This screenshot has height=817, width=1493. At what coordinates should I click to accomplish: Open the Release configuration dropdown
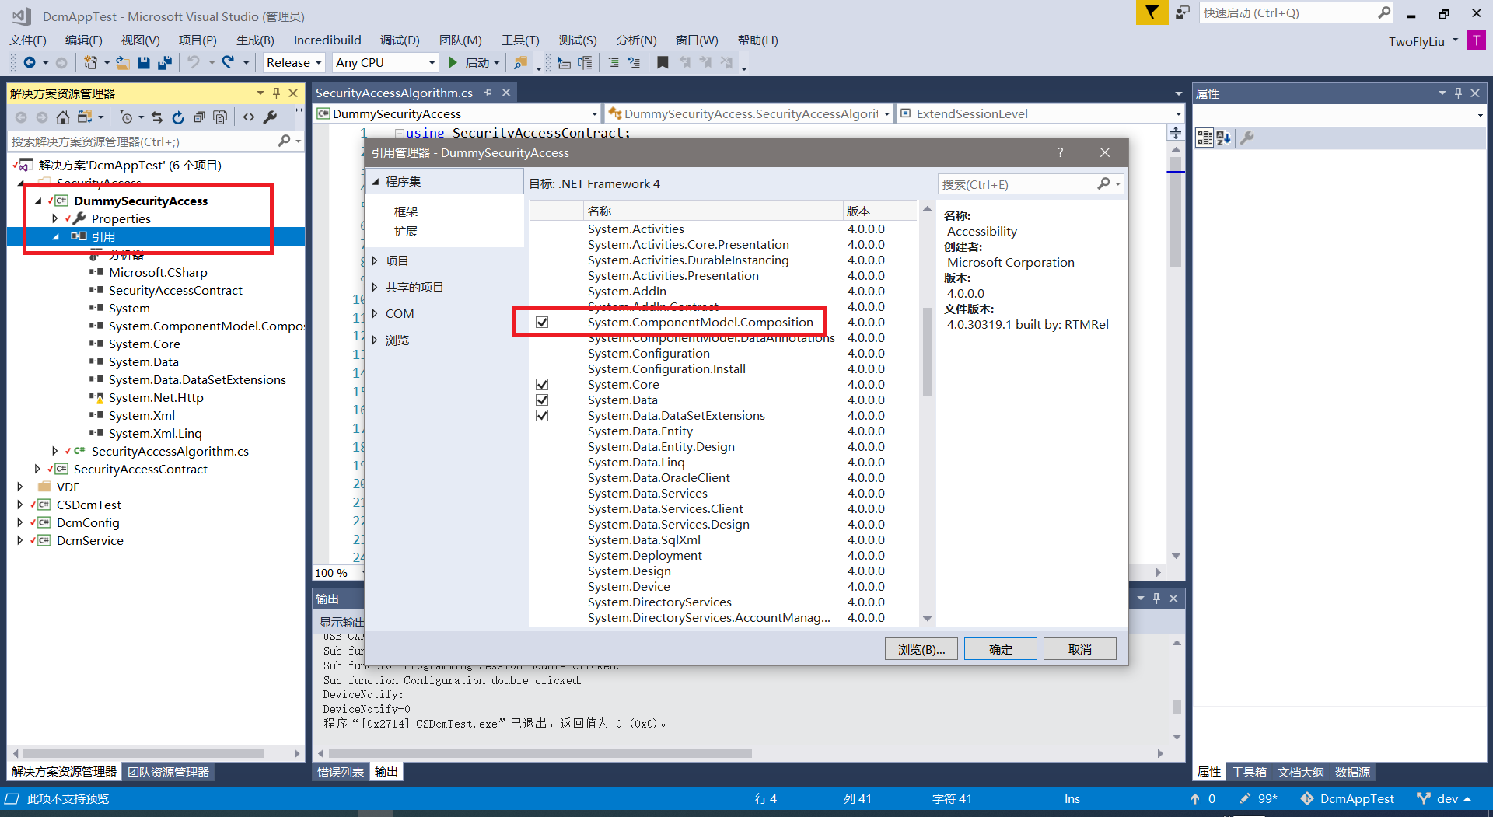tap(294, 62)
